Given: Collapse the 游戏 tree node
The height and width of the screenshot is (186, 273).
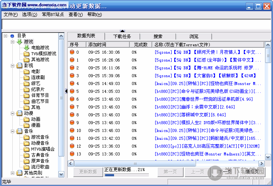Looking at the screenshot, I should click(x=12, y=42).
